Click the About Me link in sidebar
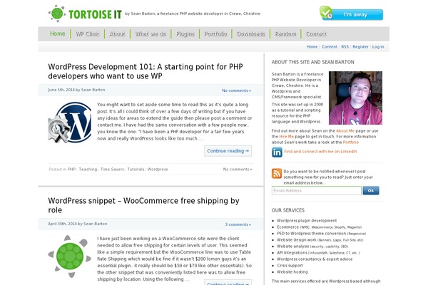Image resolution: width=428 pixels, height=285 pixels. (345, 130)
